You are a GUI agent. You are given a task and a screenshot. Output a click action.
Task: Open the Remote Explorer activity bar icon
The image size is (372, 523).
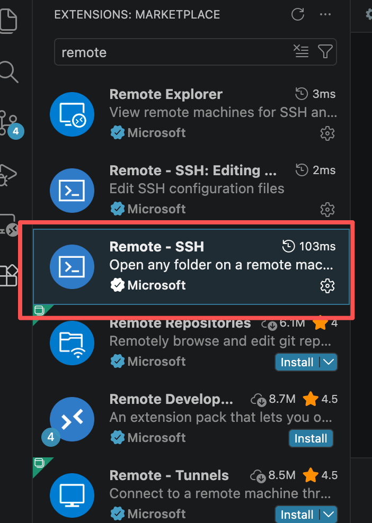point(9,226)
